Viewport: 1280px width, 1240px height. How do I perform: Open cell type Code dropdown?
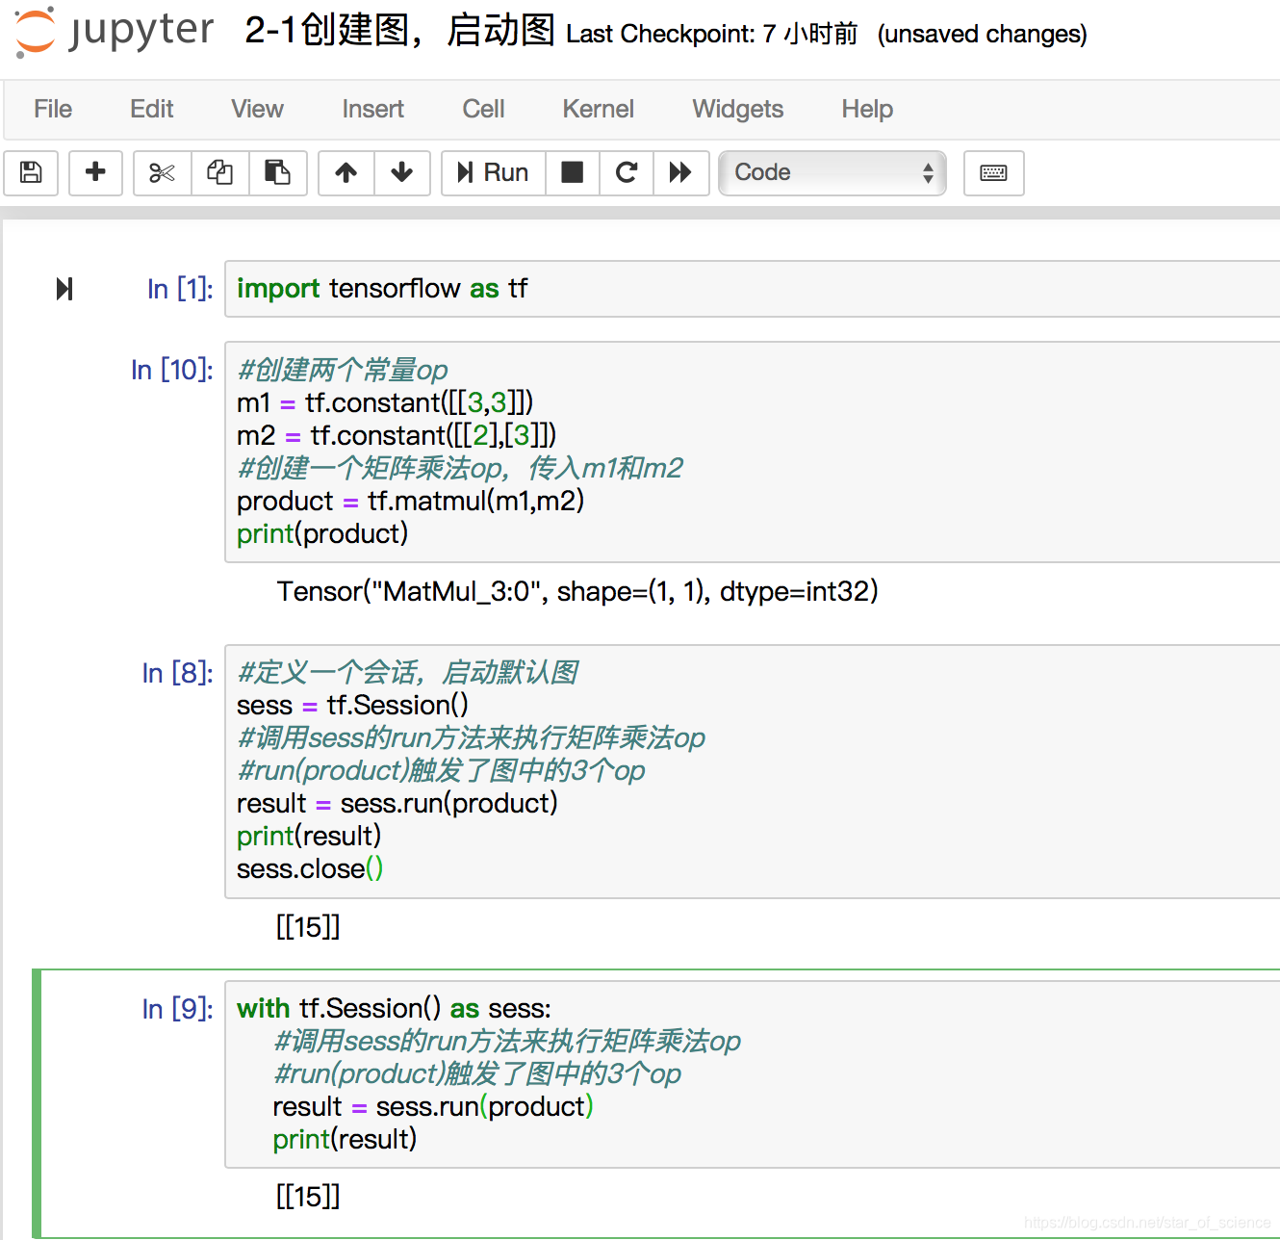[832, 173]
